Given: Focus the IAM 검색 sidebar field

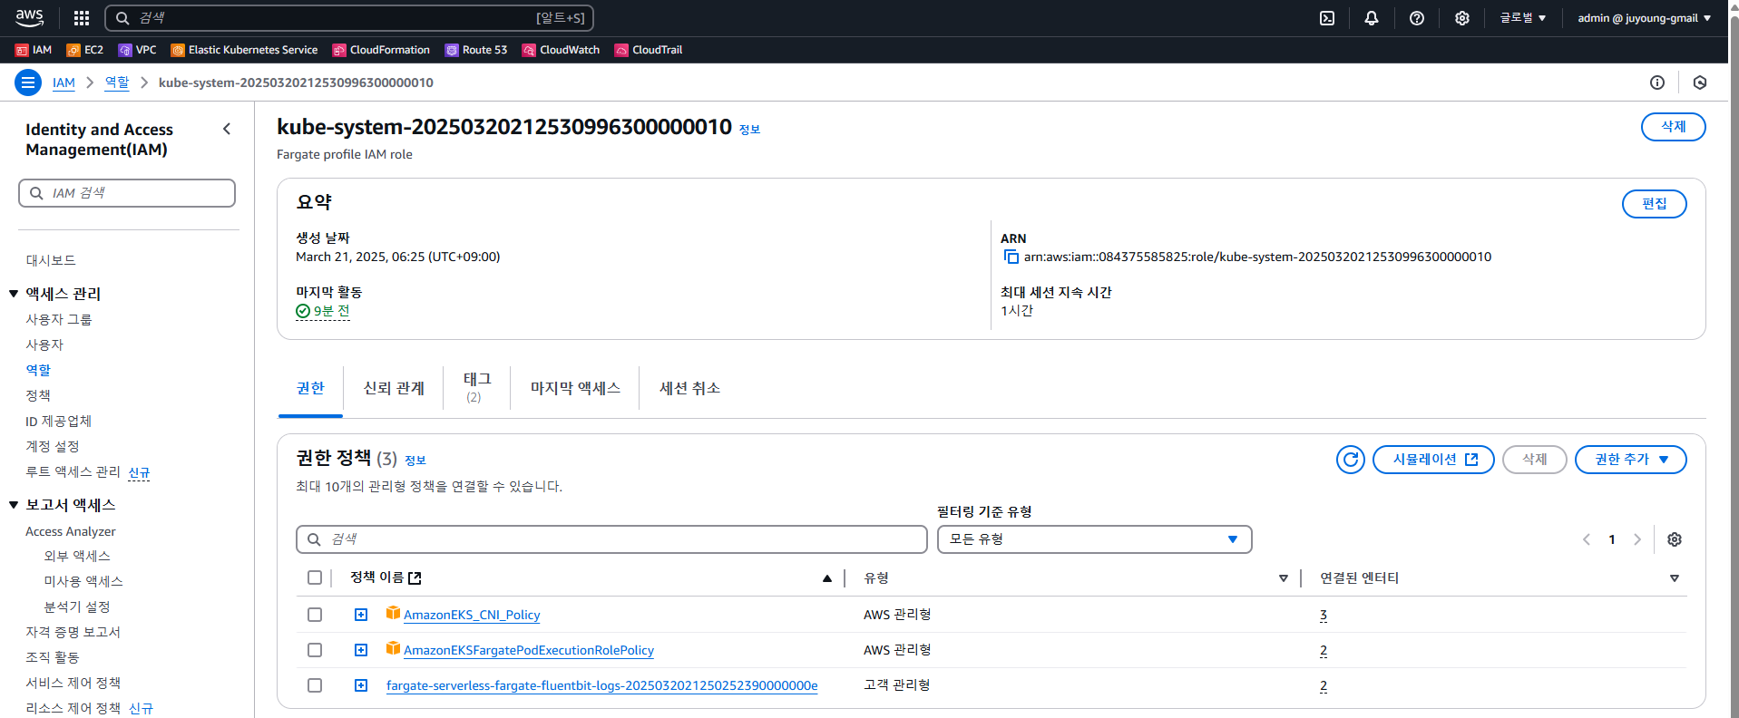Looking at the screenshot, I should [127, 193].
